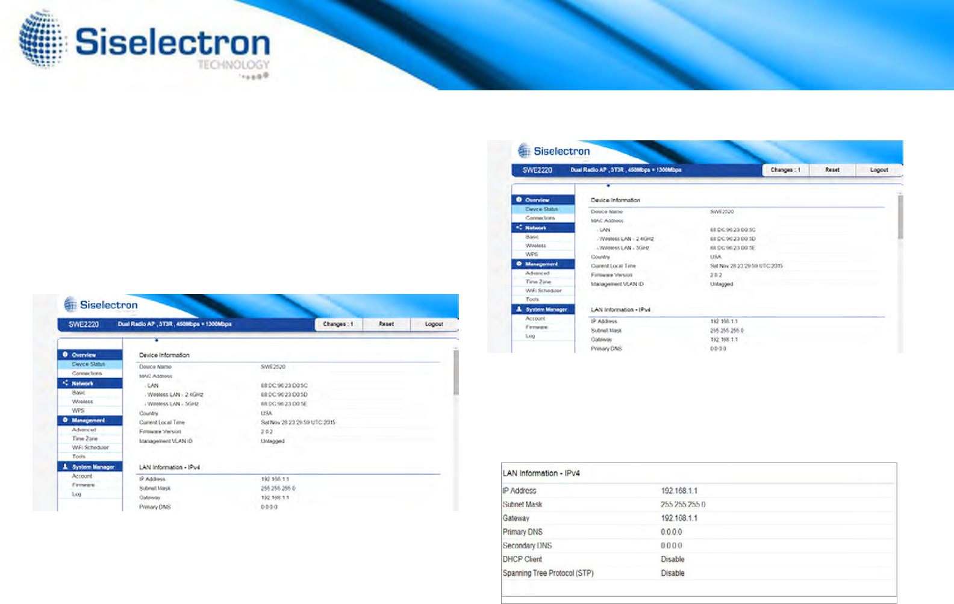The image size is (954, 604).
Task: Click the "Secondary DNS" row label in the table
Action: [x=527, y=546]
